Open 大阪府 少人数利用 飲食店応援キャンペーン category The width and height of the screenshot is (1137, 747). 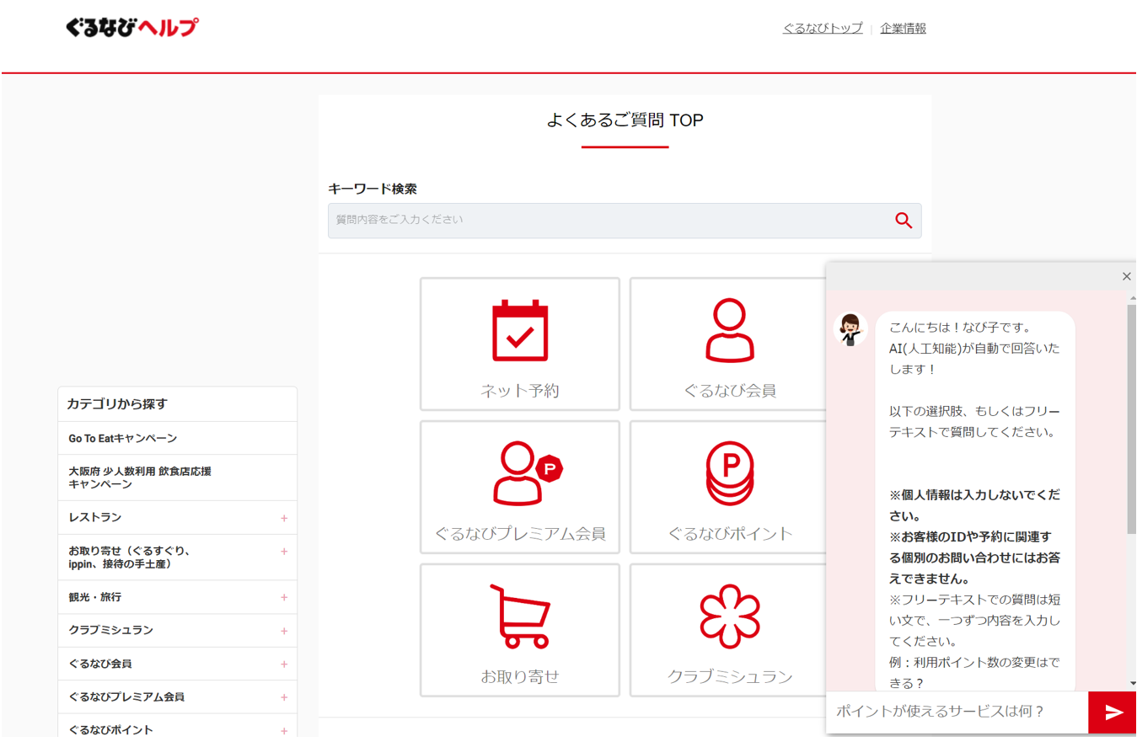coord(178,478)
